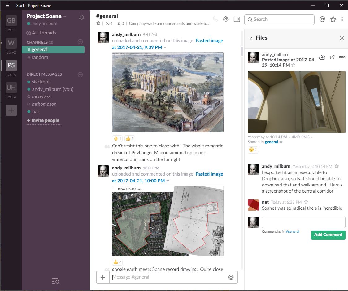This screenshot has width=348, height=291.
Task: Download the pasted image file
Action: coord(322,57)
